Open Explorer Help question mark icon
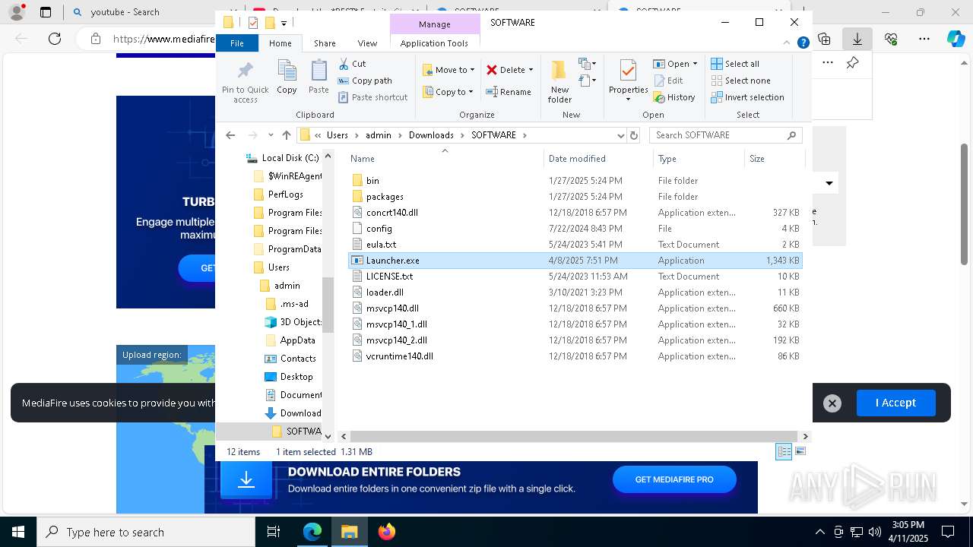Viewport: 973px width, 547px height. pyautogui.click(x=803, y=43)
